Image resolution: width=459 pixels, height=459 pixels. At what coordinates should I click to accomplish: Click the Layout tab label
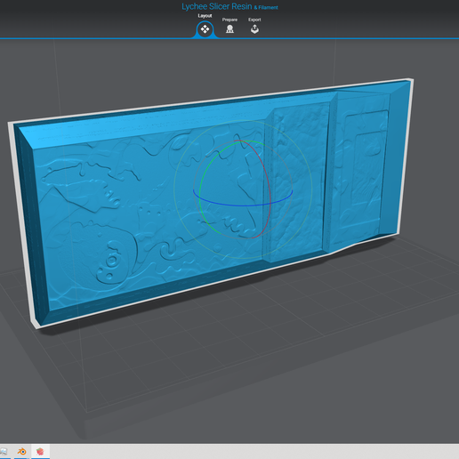click(x=205, y=16)
